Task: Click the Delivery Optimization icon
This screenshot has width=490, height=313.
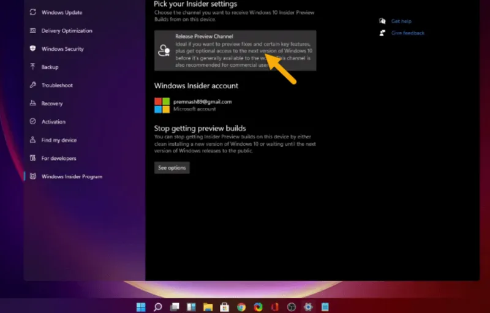Action: [33, 30]
